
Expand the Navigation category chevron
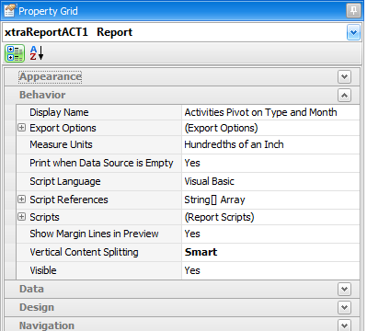coord(344,325)
